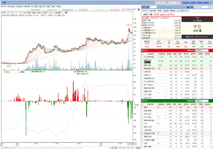Click the 28.76 low price label on chart
Viewport: 213px width, 149px height.
(9, 66)
